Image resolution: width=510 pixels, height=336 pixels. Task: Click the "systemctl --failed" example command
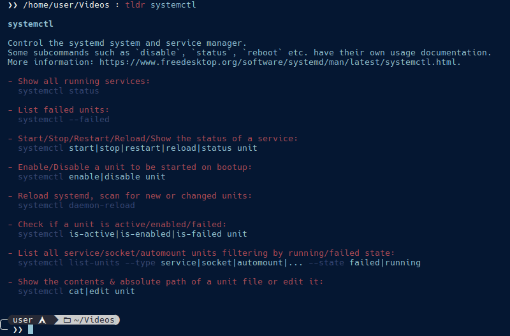(x=63, y=120)
